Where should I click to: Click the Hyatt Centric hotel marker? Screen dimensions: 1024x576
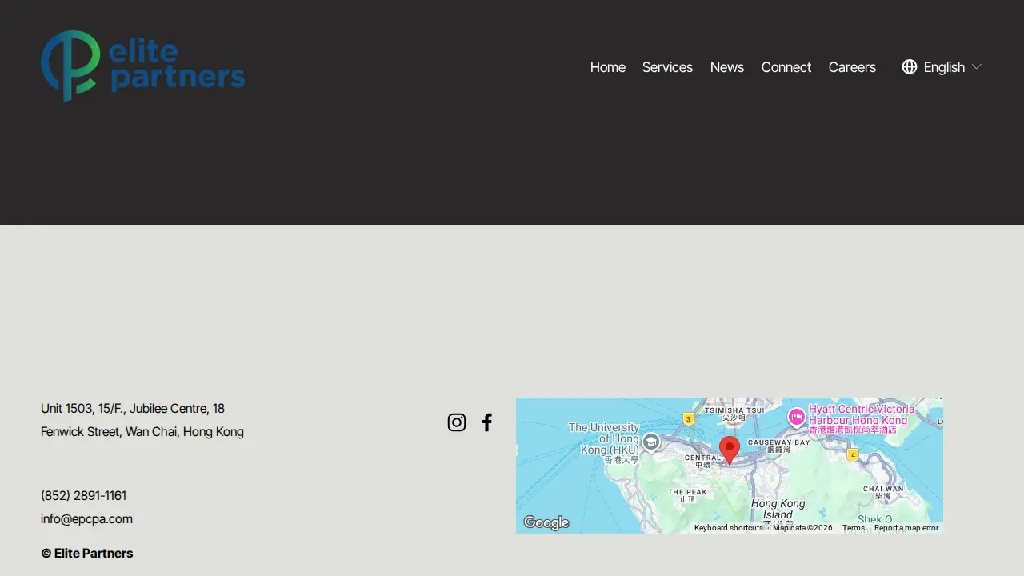pos(796,417)
